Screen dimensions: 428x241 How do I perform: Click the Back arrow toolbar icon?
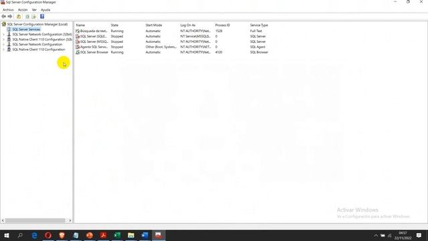[x=3, y=17]
